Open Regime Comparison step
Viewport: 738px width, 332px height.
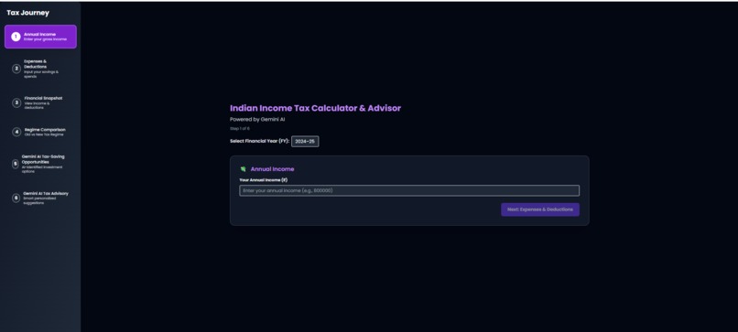pos(40,132)
